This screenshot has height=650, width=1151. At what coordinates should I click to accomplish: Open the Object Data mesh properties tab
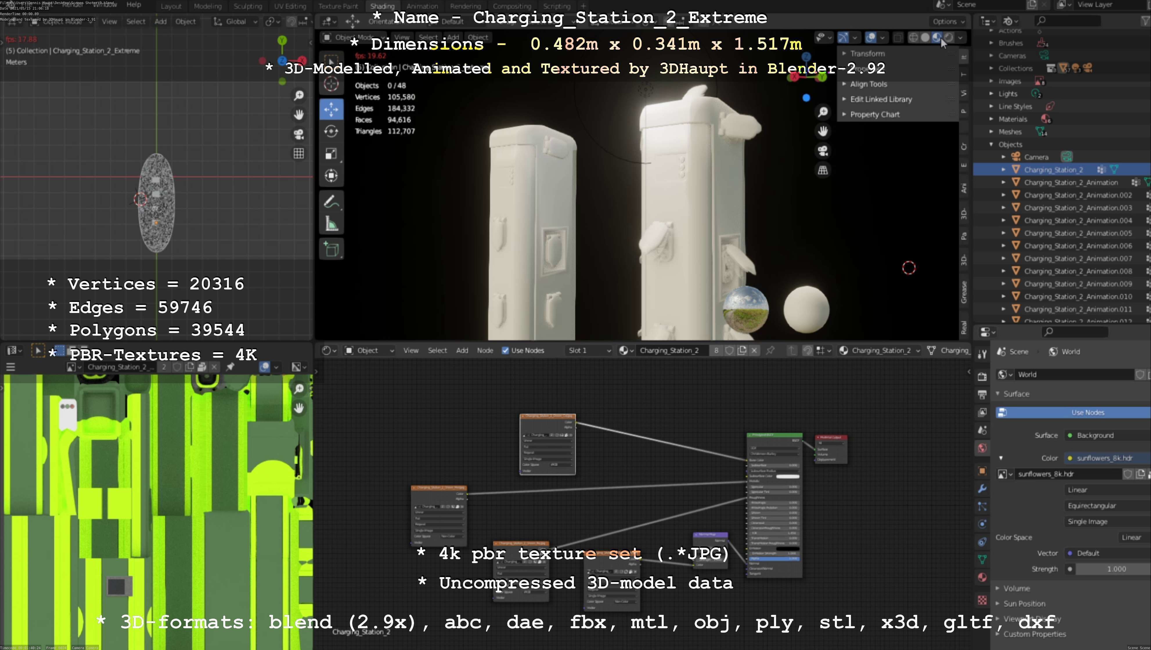point(982,559)
